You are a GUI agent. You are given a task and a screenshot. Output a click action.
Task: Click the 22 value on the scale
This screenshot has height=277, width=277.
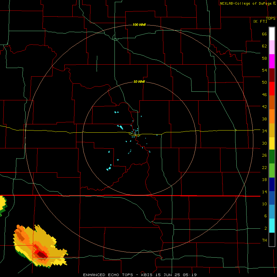[x=264, y=167]
